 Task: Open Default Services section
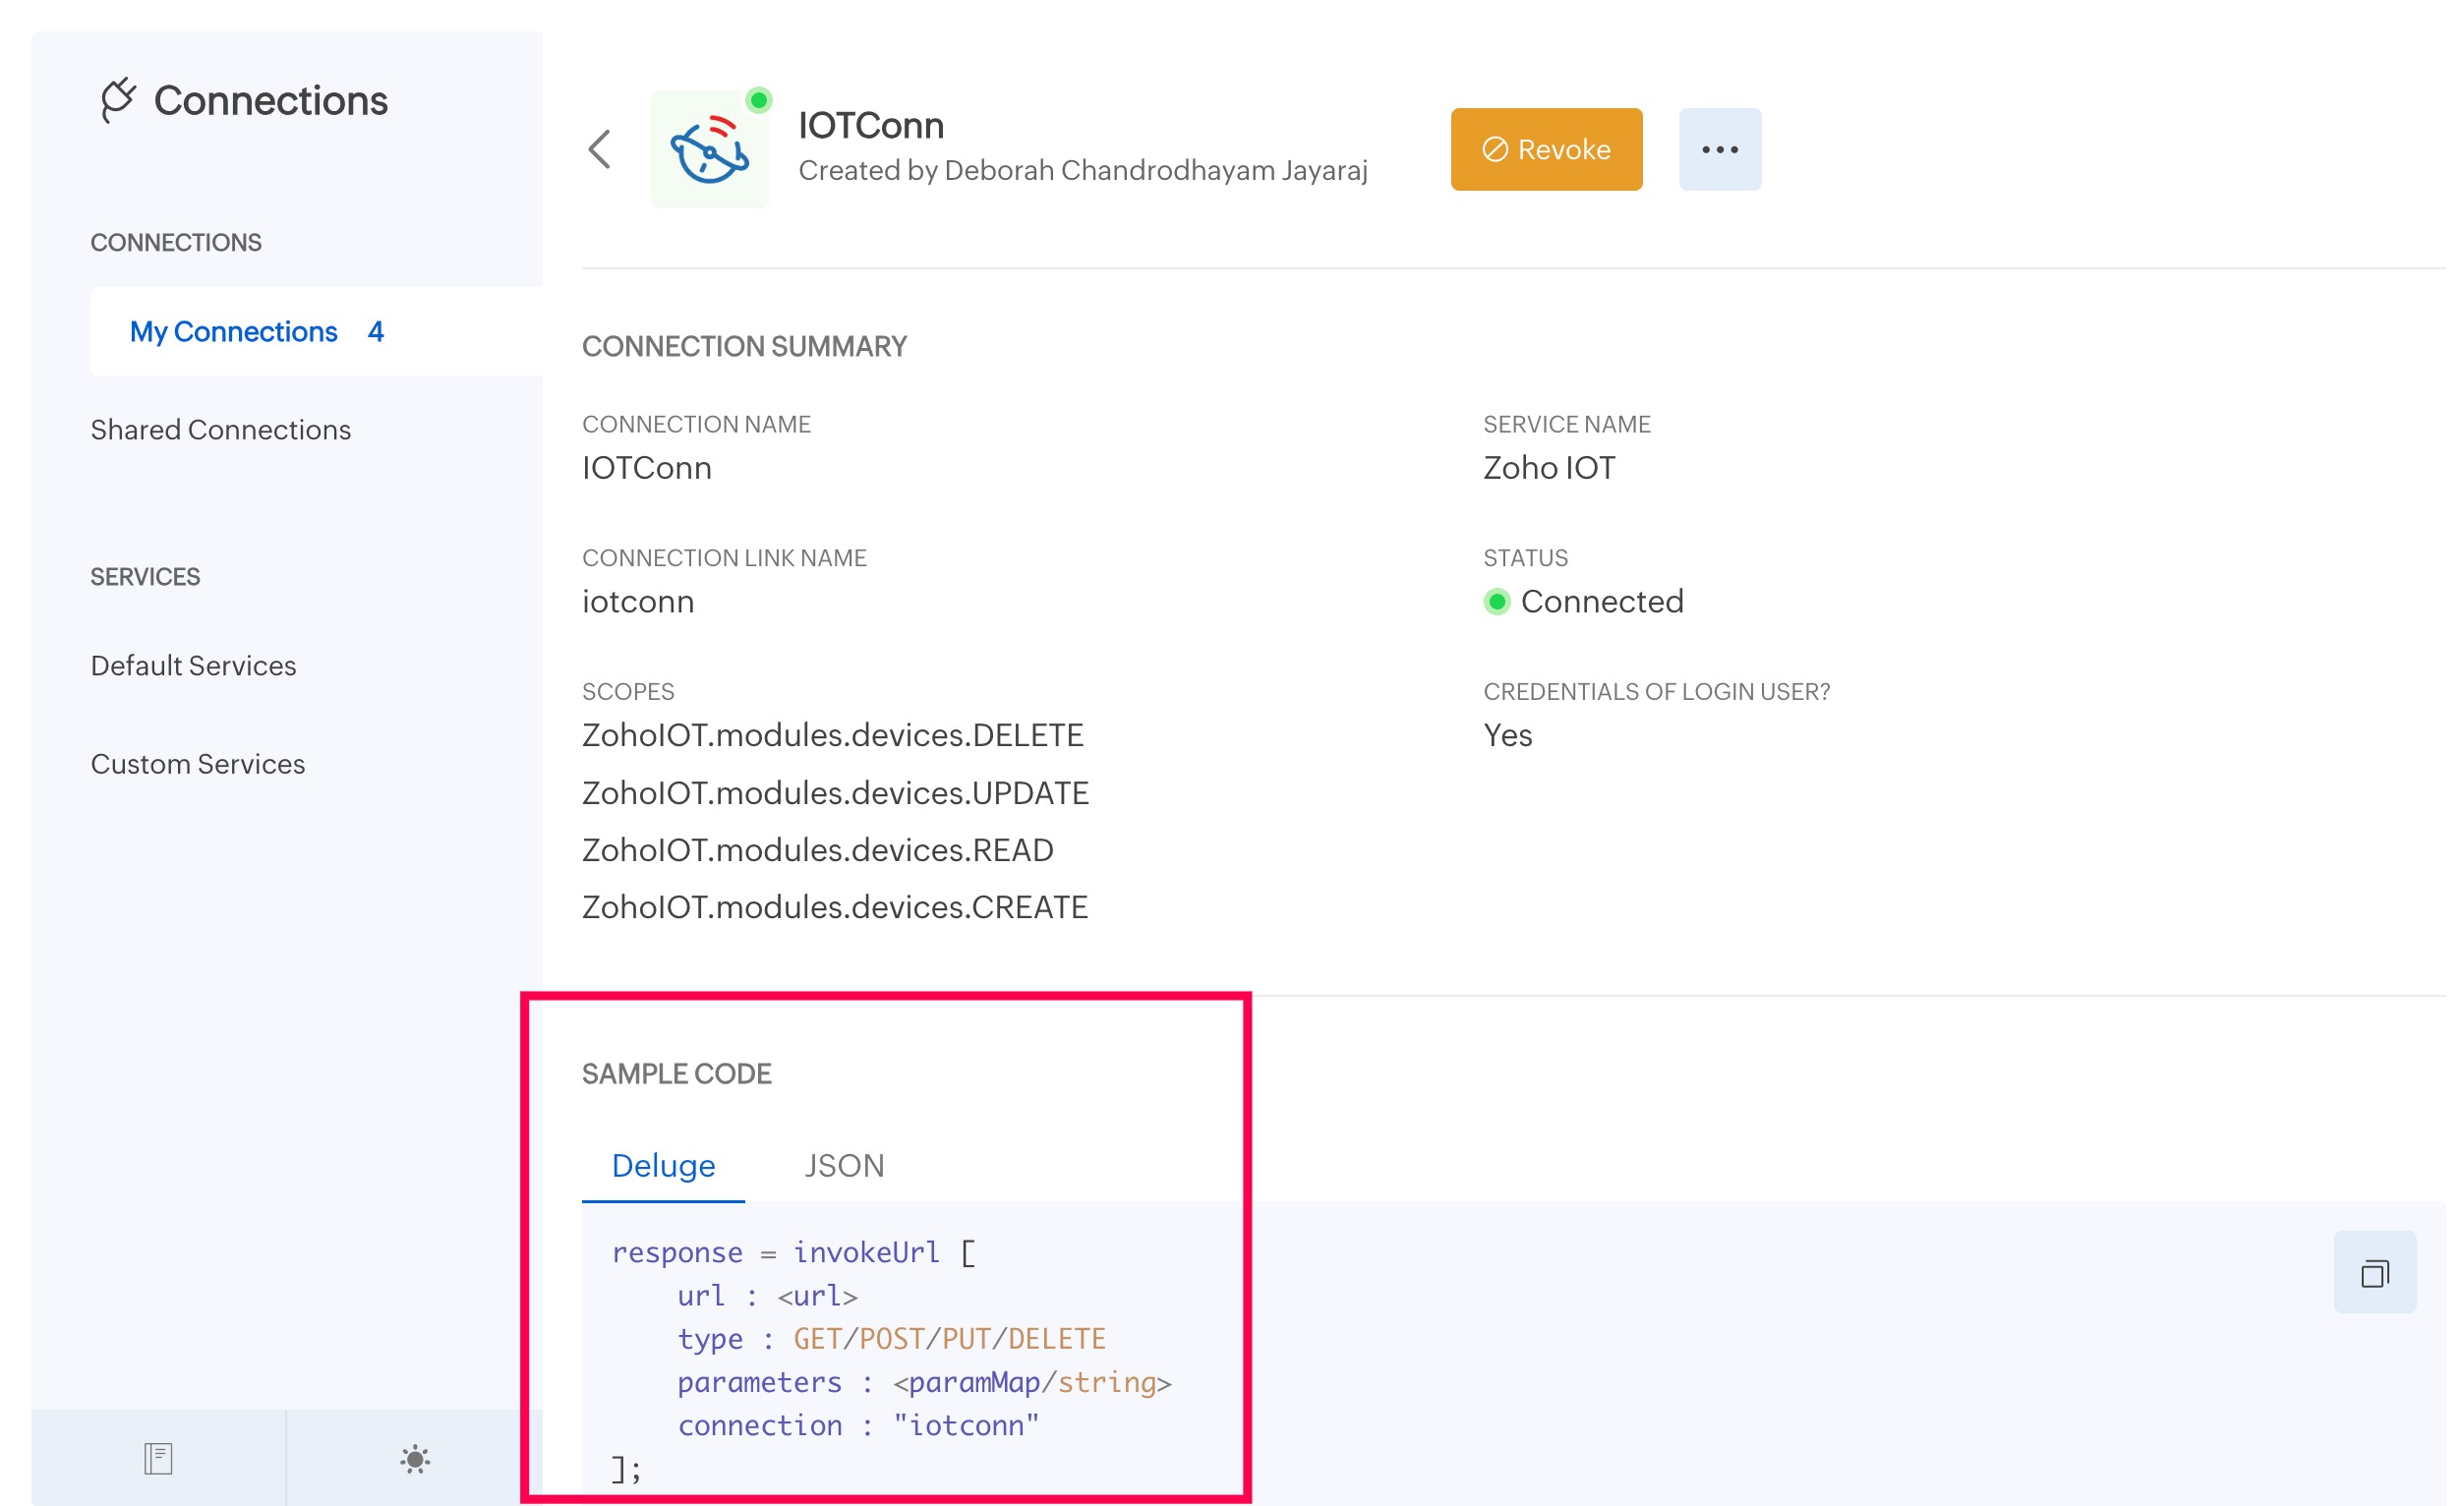click(194, 666)
